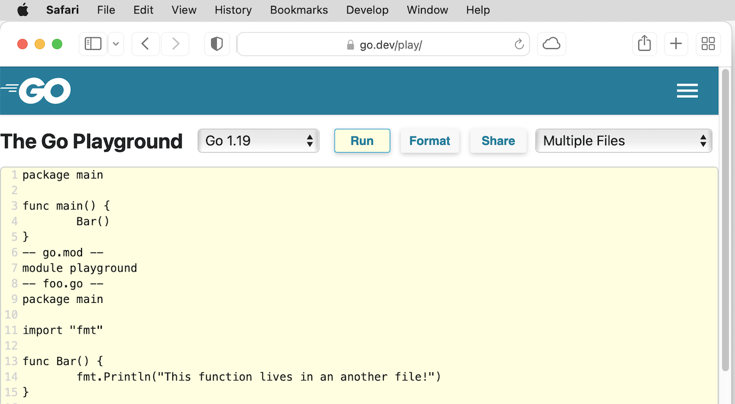Open the Go 1.19 version dropdown
The image size is (735, 404).
[258, 141]
